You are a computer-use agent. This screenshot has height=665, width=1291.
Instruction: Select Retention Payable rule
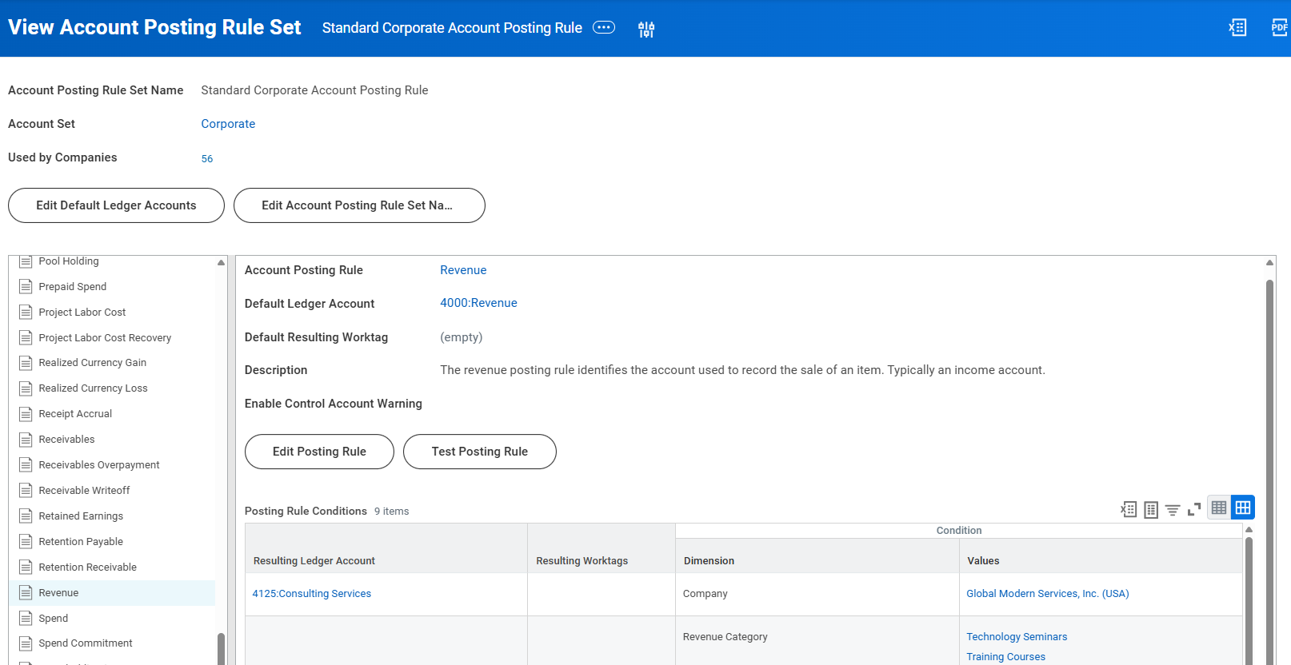click(81, 542)
